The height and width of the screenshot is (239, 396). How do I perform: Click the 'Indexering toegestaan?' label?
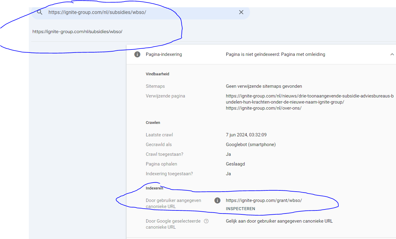pos(169,174)
